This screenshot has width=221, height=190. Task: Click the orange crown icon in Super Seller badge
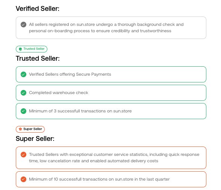tap(20, 129)
